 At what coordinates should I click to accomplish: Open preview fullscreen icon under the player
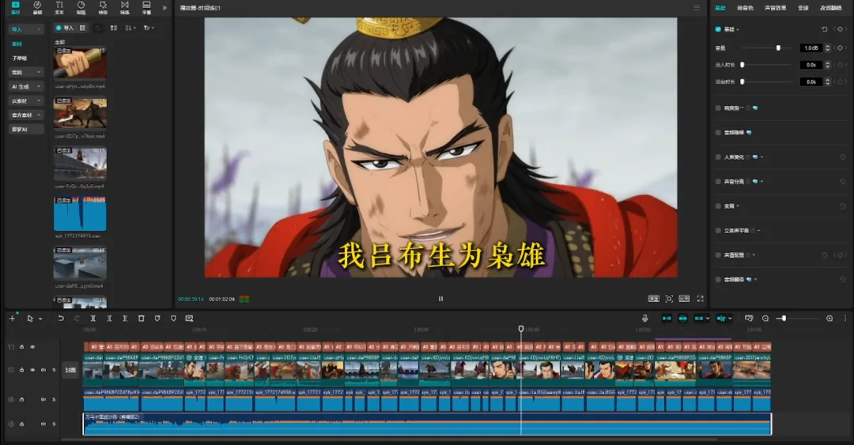701,299
